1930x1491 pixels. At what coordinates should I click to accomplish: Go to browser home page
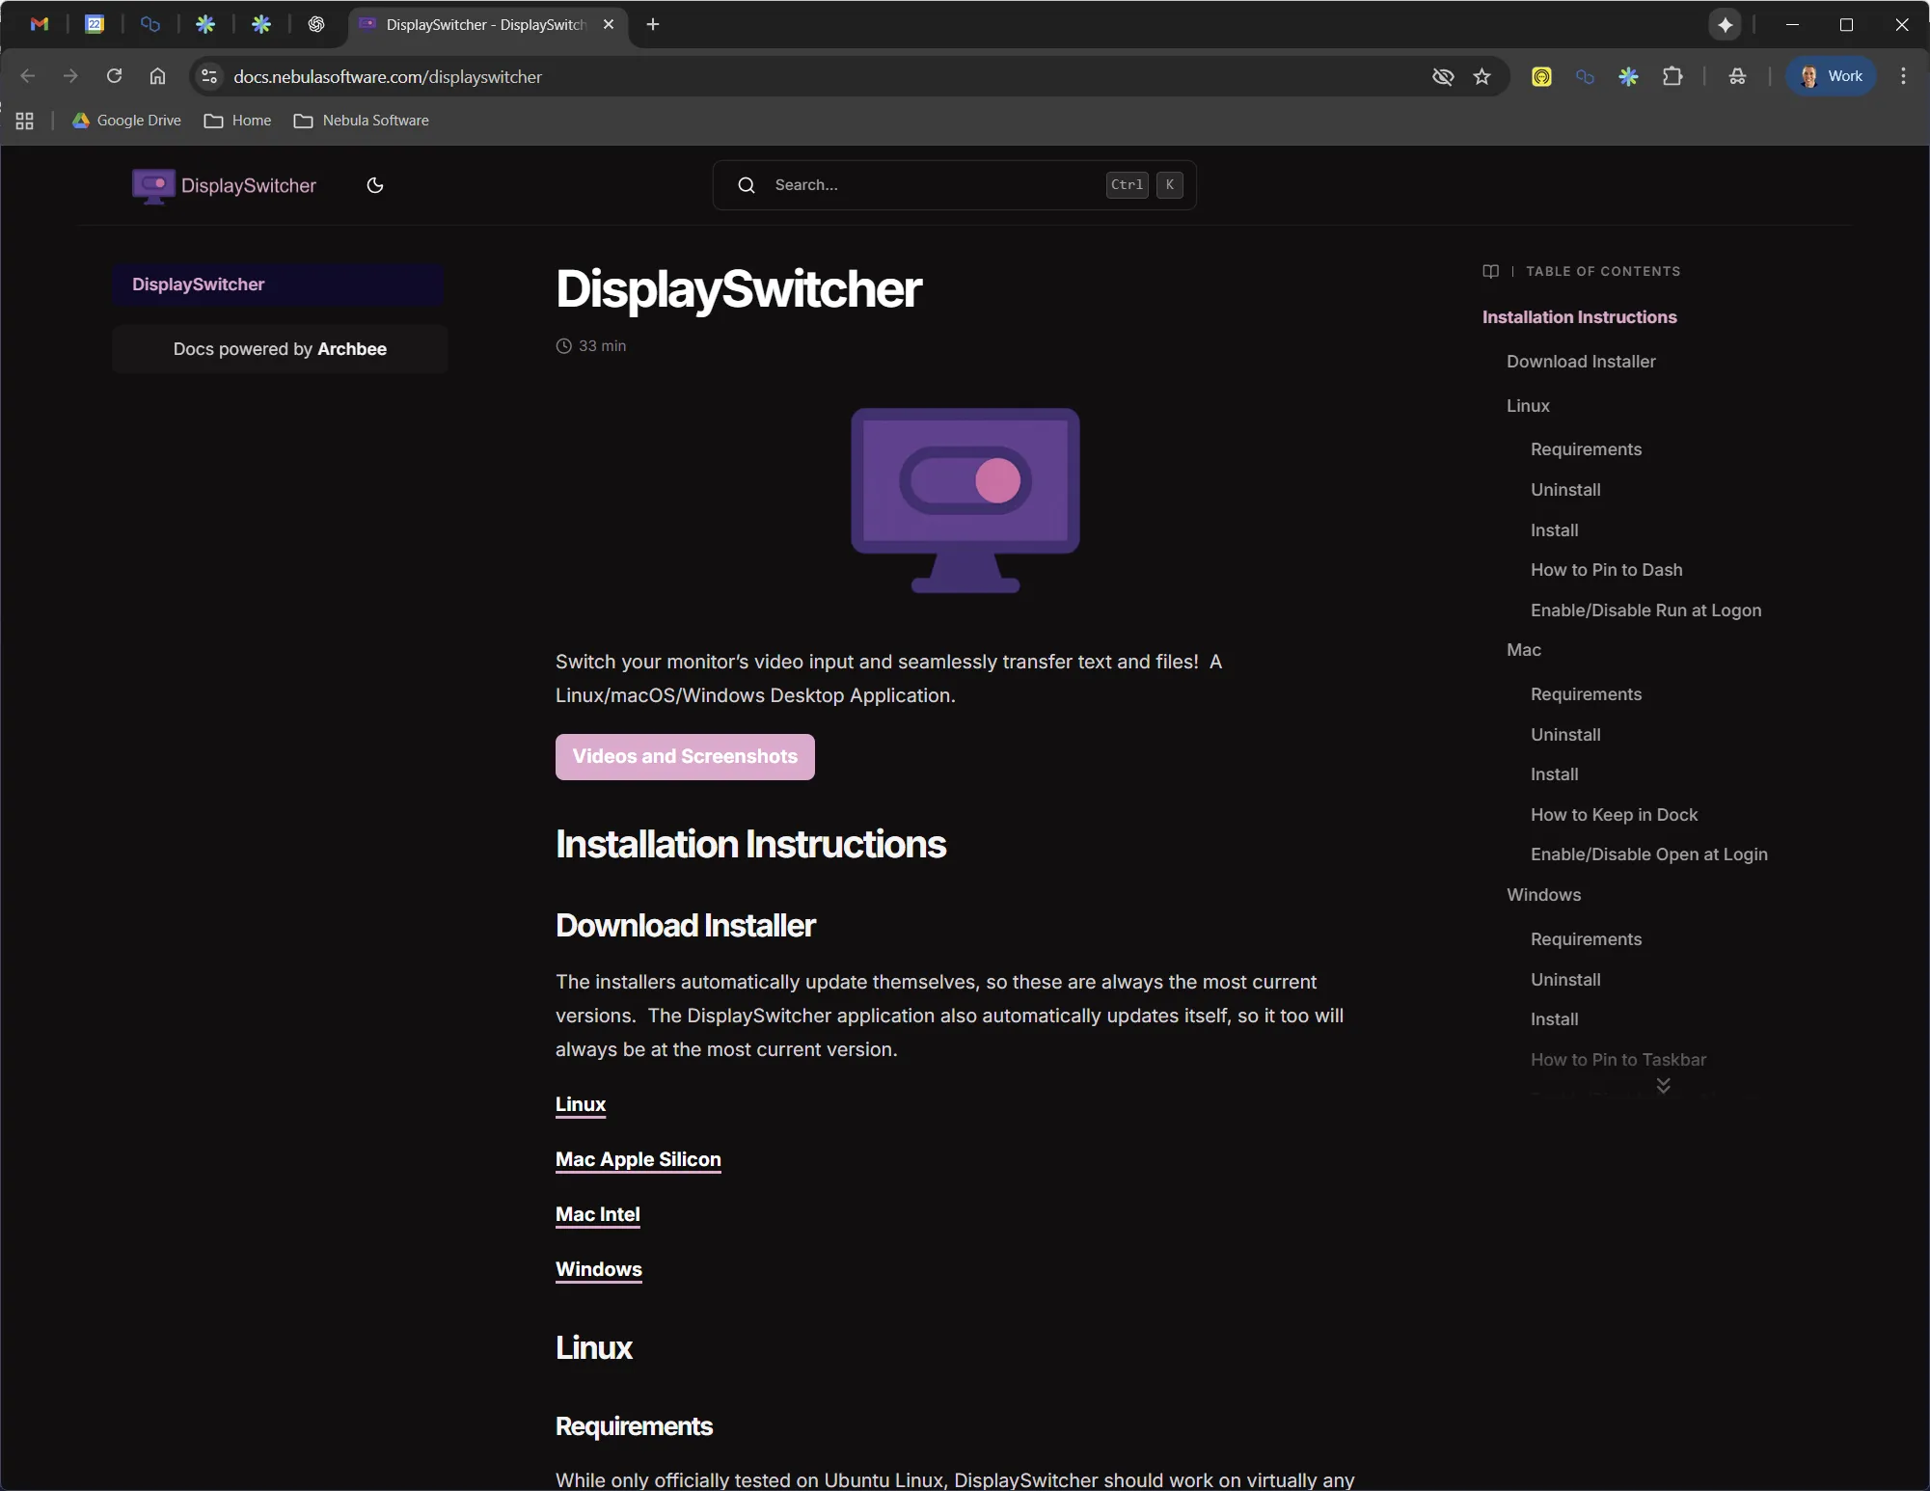[x=157, y=76]
